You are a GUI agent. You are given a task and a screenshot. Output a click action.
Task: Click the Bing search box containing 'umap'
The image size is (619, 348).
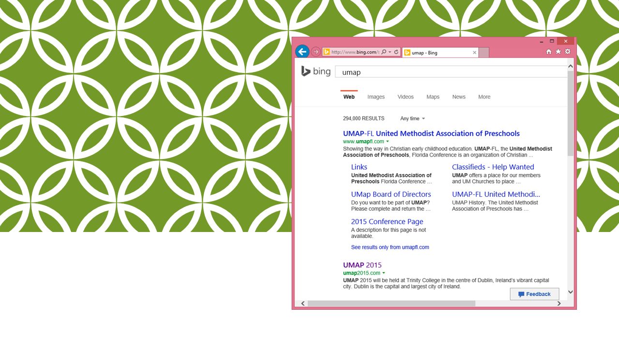click(x=451, y=72)
